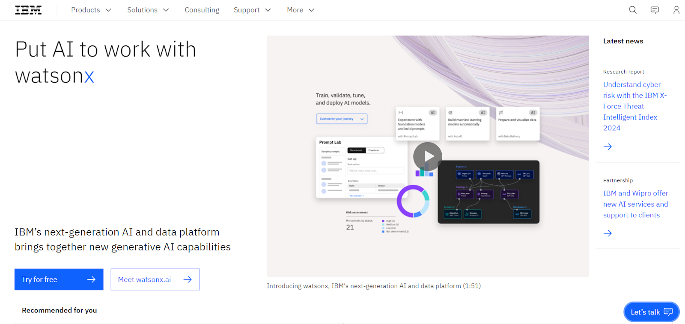Click the video caption text
The height and width of the screenshot is (324, 685).
pyautogui.click(x=374, y=286)
